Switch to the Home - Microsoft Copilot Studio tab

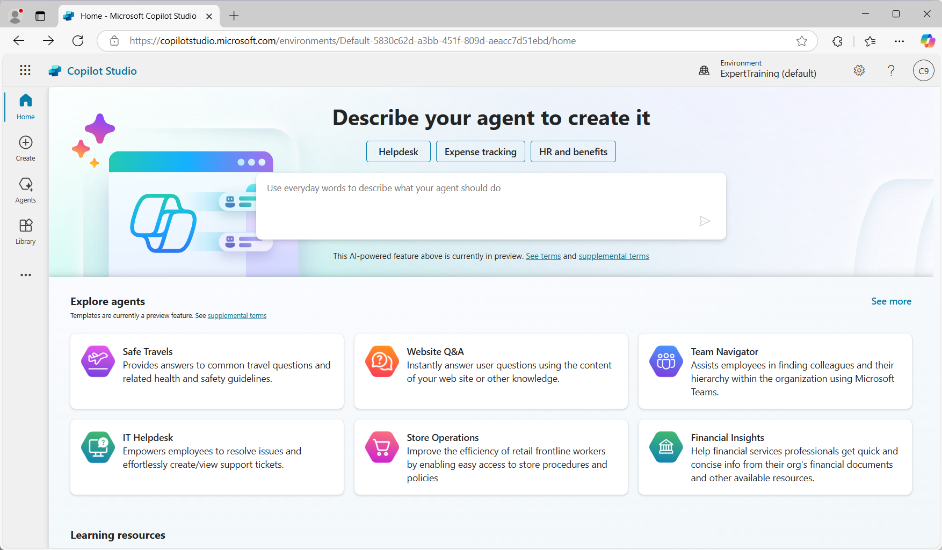(x=137, y=16)
